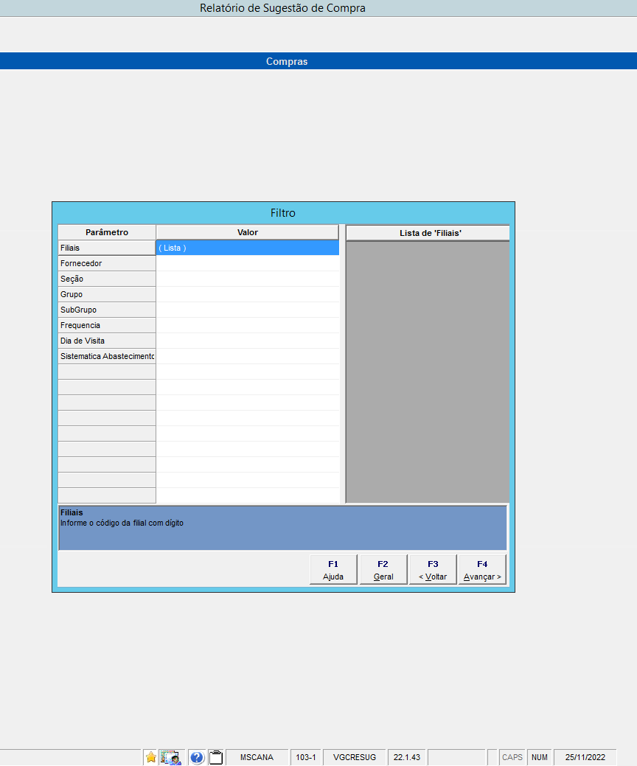Select the Grupo parameter row

106,294
